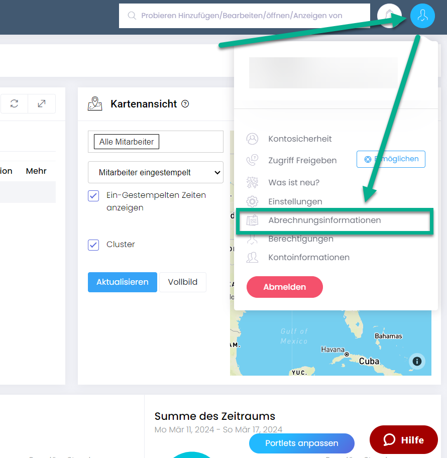This screenshot has width=447, height=458.
Task: Click the Berechtigungen user icon
Action: point(252,239)
